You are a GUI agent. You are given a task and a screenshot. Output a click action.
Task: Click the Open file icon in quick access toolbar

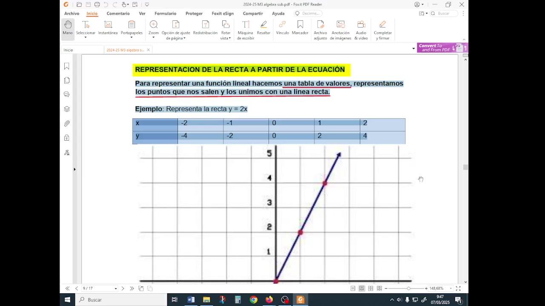79,5
